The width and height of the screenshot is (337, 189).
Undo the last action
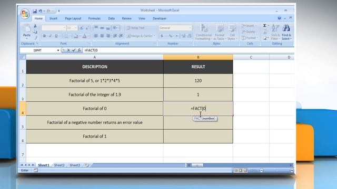40,11
